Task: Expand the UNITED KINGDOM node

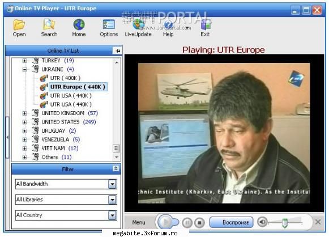Action: (x=24, y=113)
